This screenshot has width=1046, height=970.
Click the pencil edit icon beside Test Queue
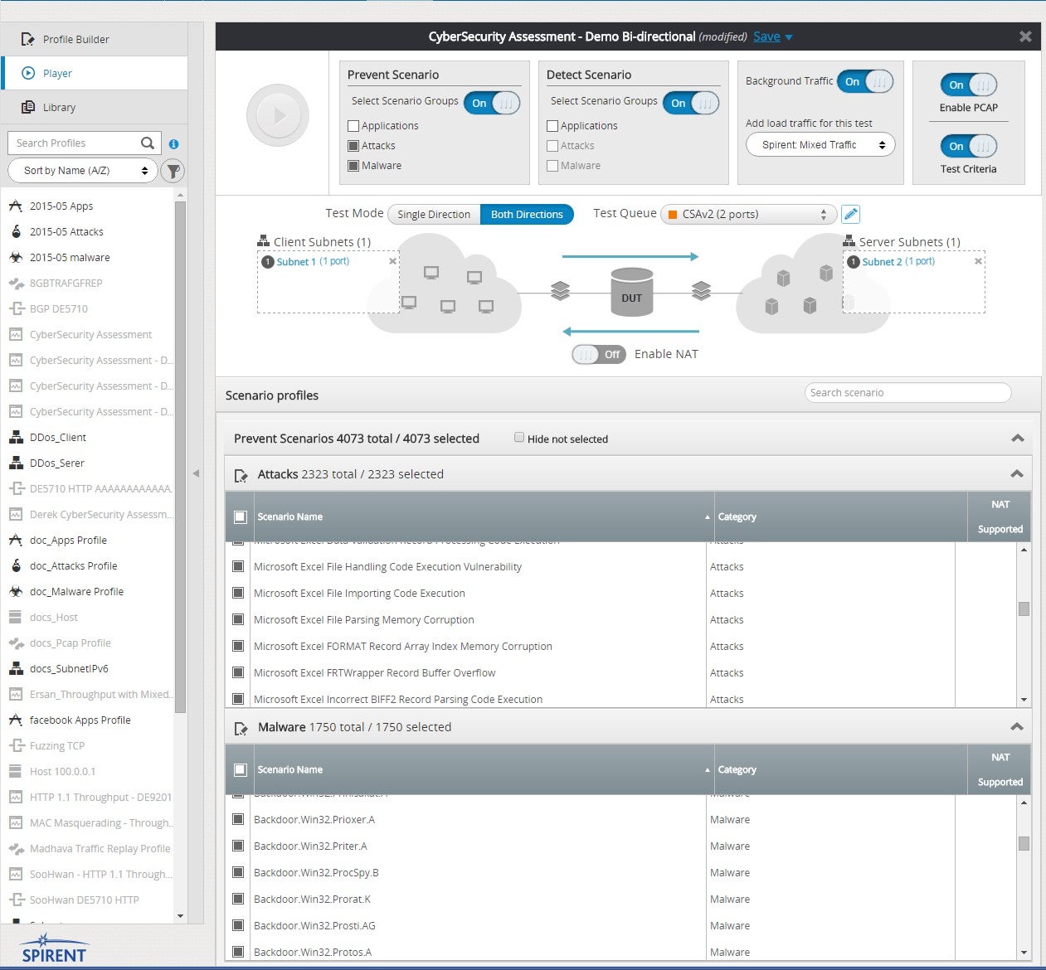[850, 214]
